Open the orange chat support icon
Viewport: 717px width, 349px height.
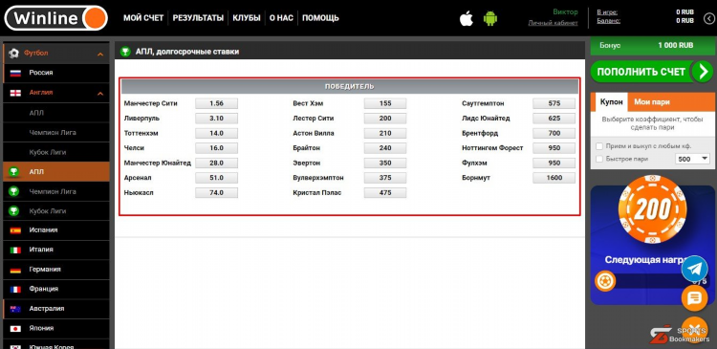(x=695, y=298)
